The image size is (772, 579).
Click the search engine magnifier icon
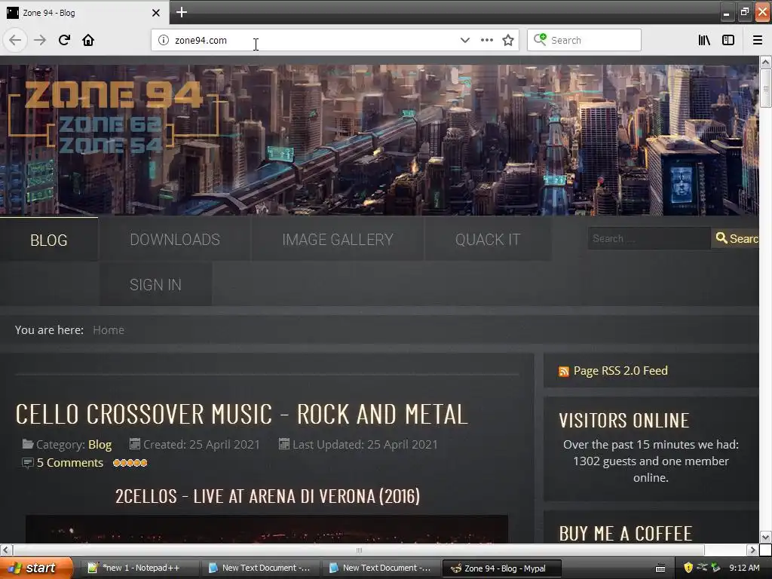[x=540, y=39]
